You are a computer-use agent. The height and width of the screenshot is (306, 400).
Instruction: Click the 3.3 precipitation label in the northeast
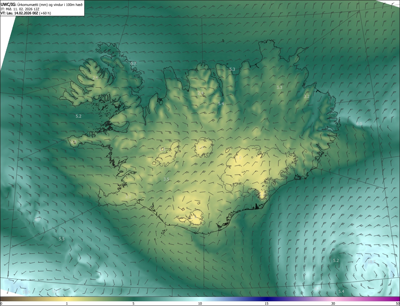pos(279,87)
